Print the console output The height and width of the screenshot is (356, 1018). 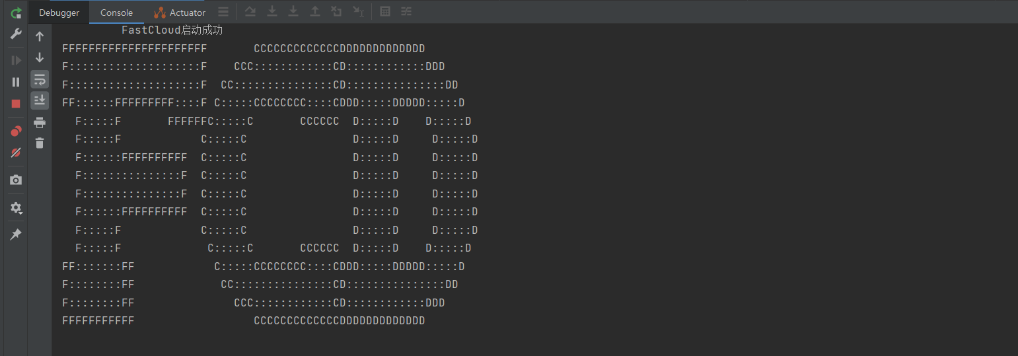point(40,122)
